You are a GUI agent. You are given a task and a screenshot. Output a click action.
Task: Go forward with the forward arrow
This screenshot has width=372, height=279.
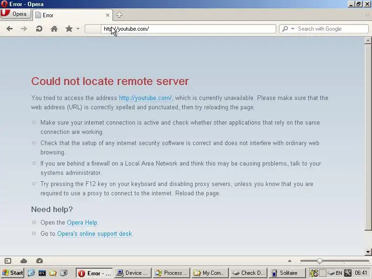(x=24, y=29)
